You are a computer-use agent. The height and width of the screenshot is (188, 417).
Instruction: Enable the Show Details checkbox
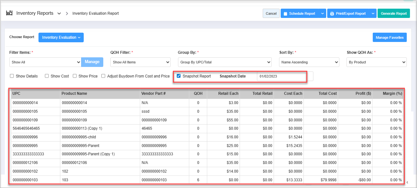[12, 76]
